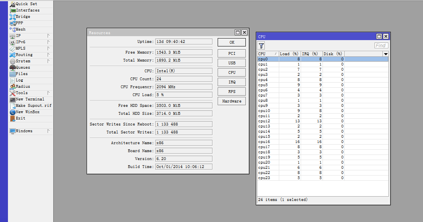Click the Build Time value field
Image resolution: width=423 pixels, height=222 pixels.
coord(184,167)
